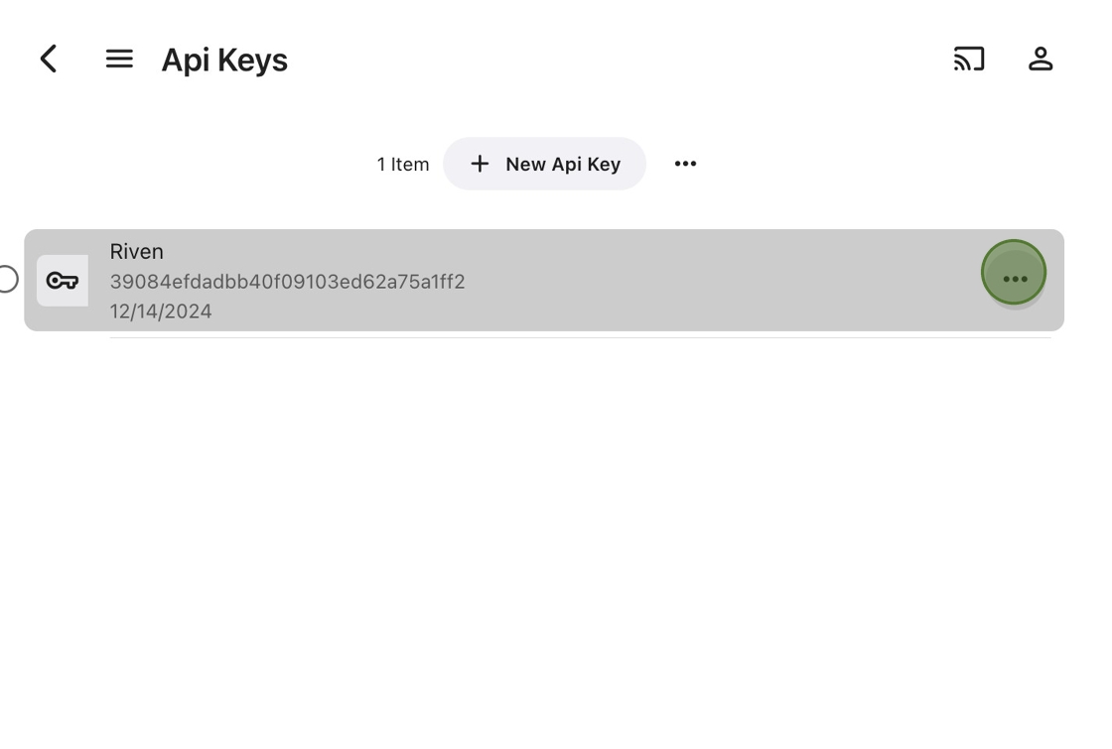Open the Riven row more-options button

coord(1014,274)
